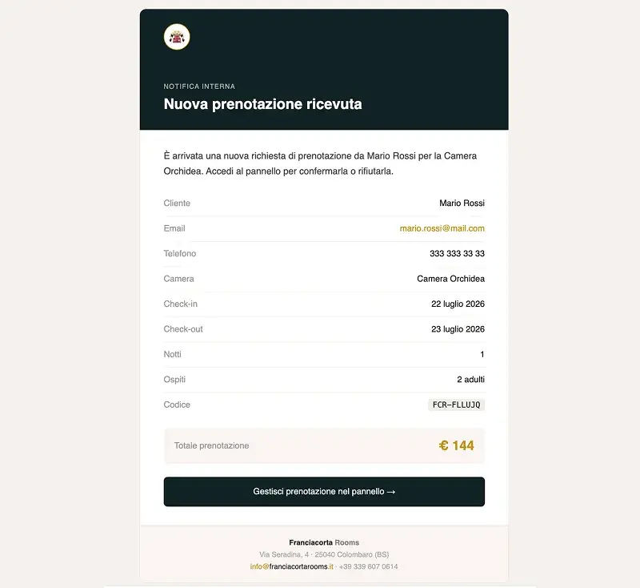The height and width of the screenshot is (588, 640).
Task: Click the 2 adulti guests value
Action: click(x=470, y=380)
